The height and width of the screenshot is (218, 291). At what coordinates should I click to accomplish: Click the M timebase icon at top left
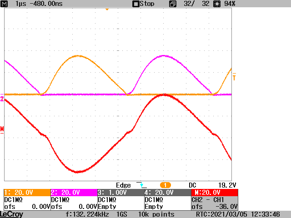tap(4, 4)
